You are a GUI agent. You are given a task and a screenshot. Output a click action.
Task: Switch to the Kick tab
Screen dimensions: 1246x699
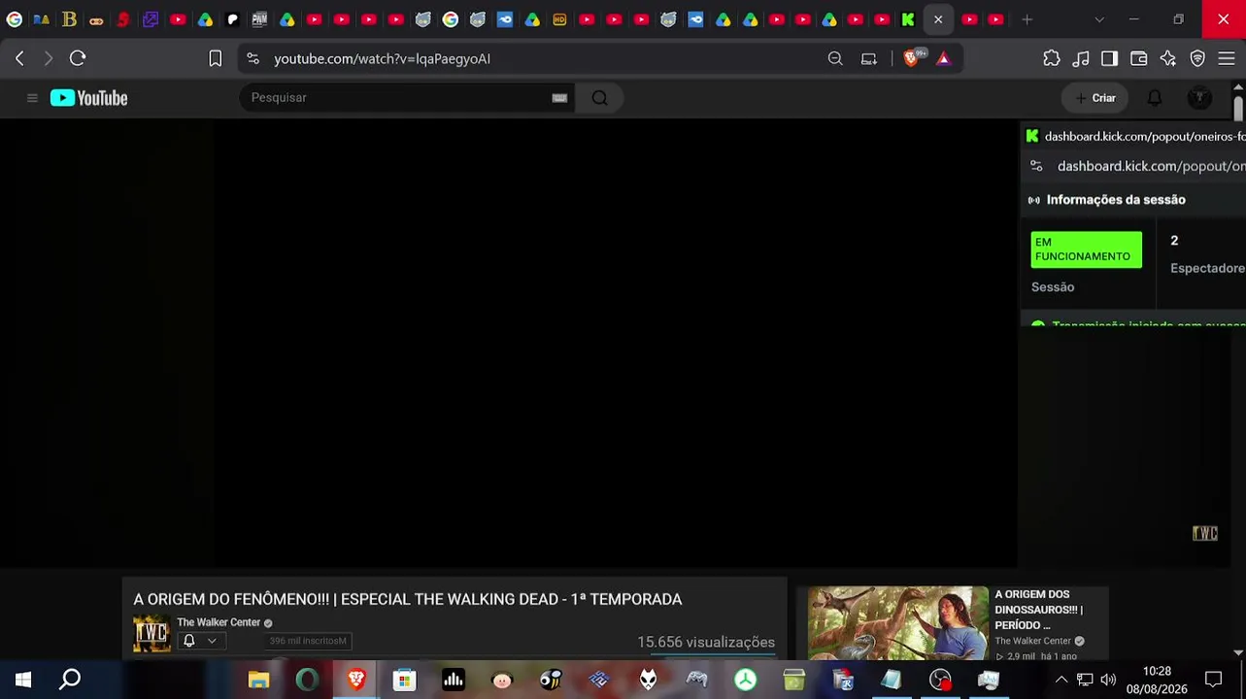[908, 19]
